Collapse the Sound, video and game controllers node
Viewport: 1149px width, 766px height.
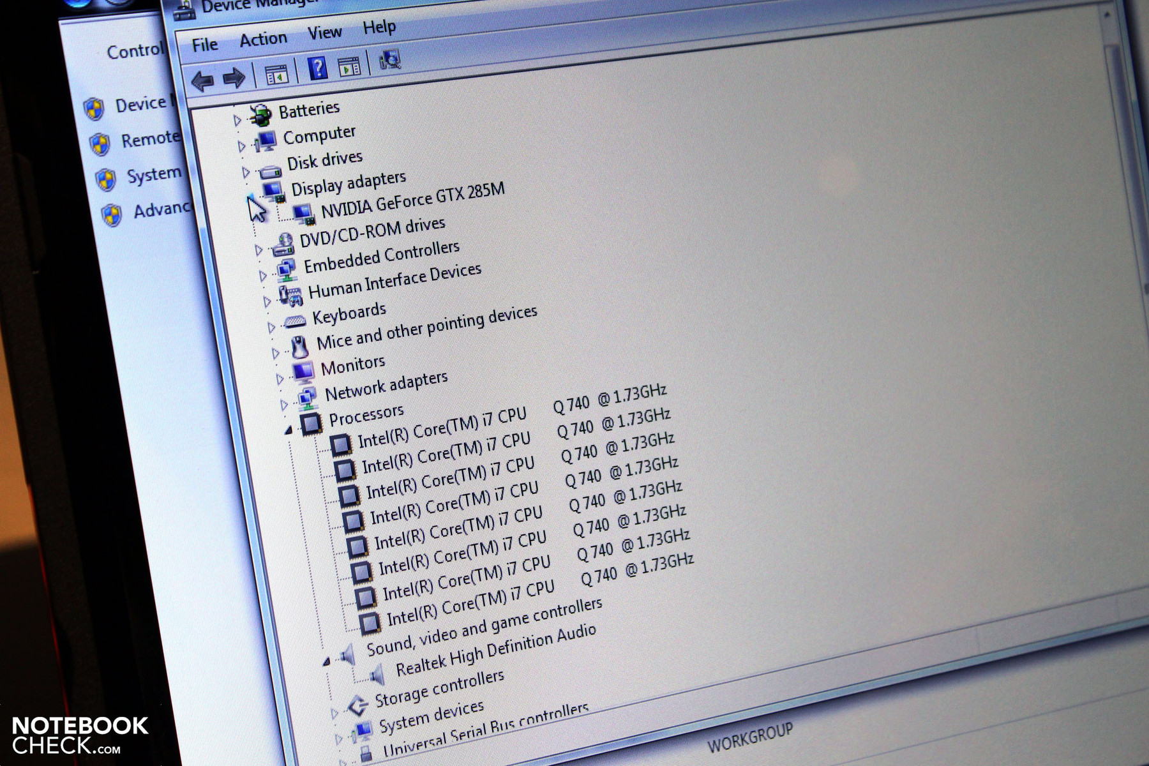point(326,662)
